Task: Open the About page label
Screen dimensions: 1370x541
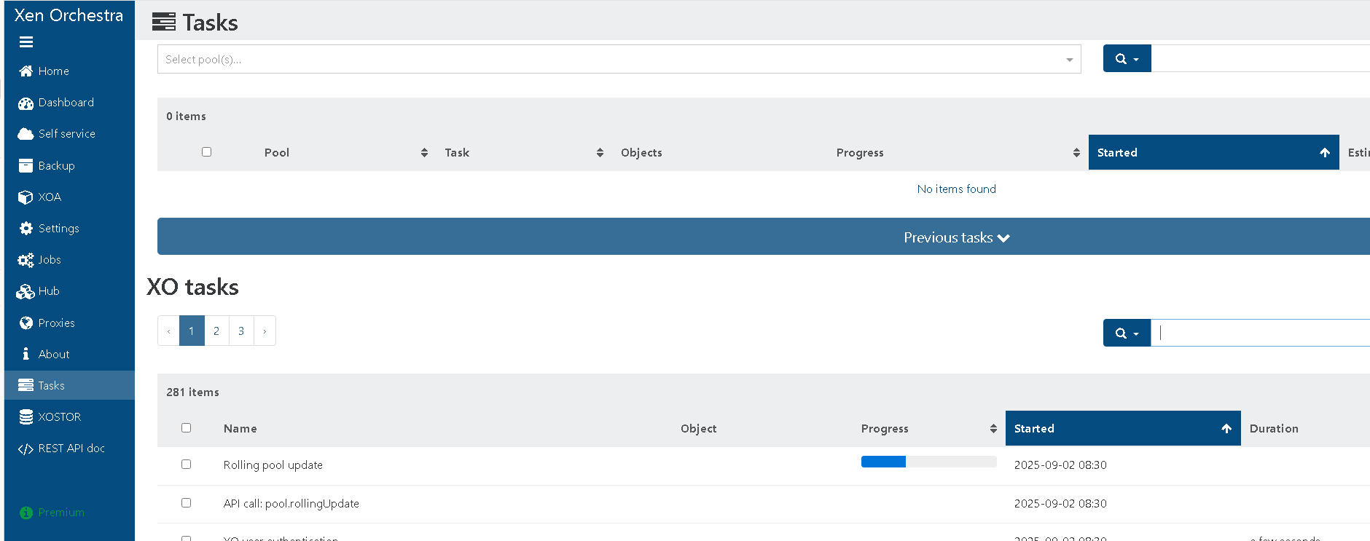Action: click(54, 355)
